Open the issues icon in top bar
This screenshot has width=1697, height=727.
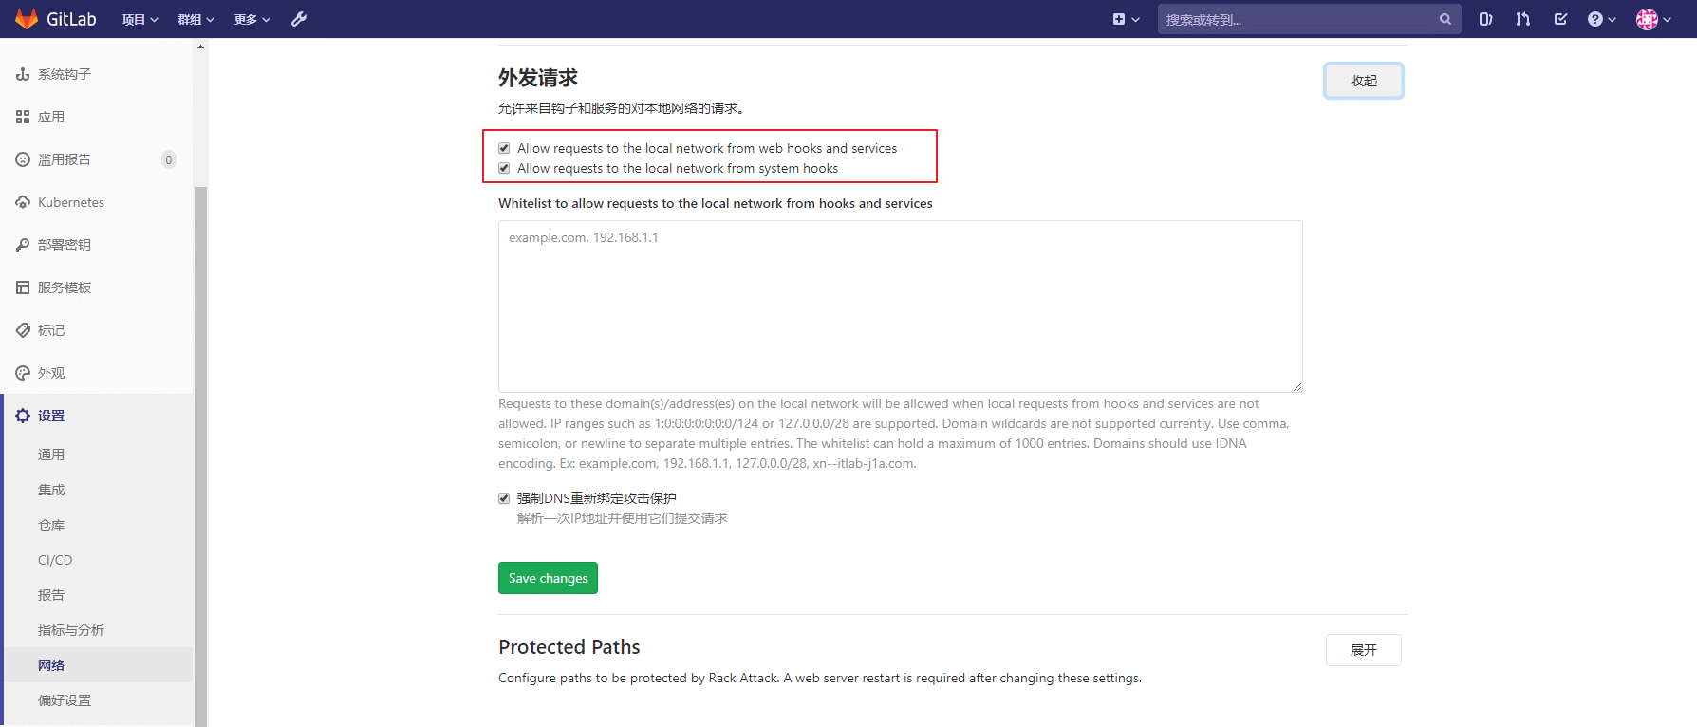pos(1485,19)
